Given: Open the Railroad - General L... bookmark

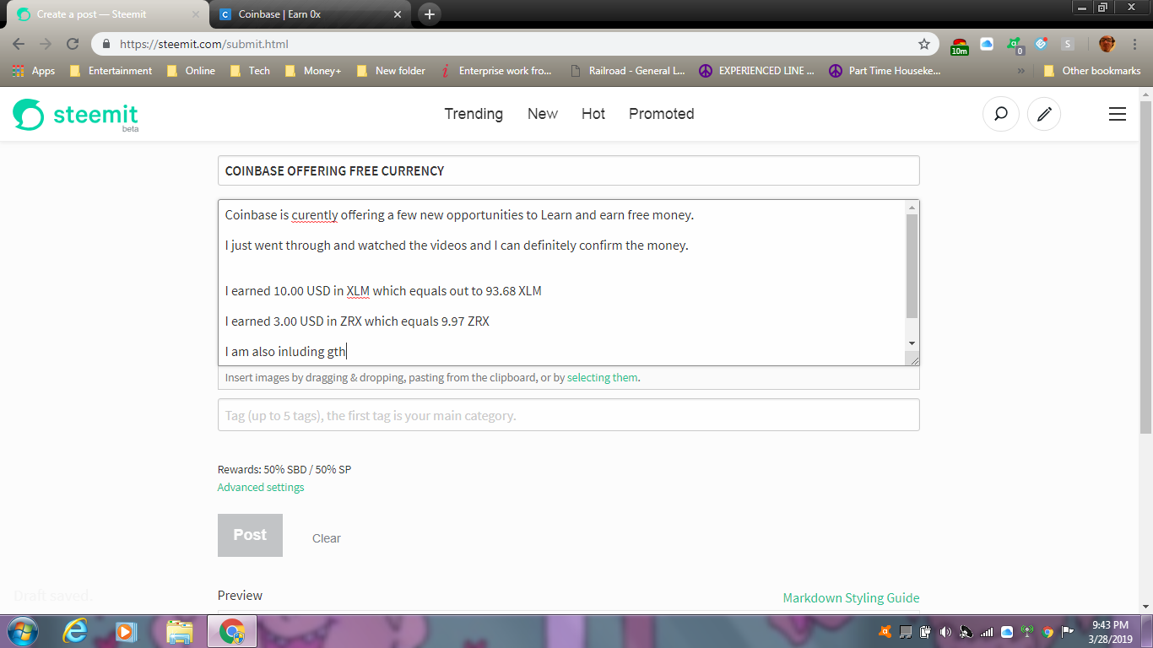Looking at the screenshot, I should click(x=629, y=71).
